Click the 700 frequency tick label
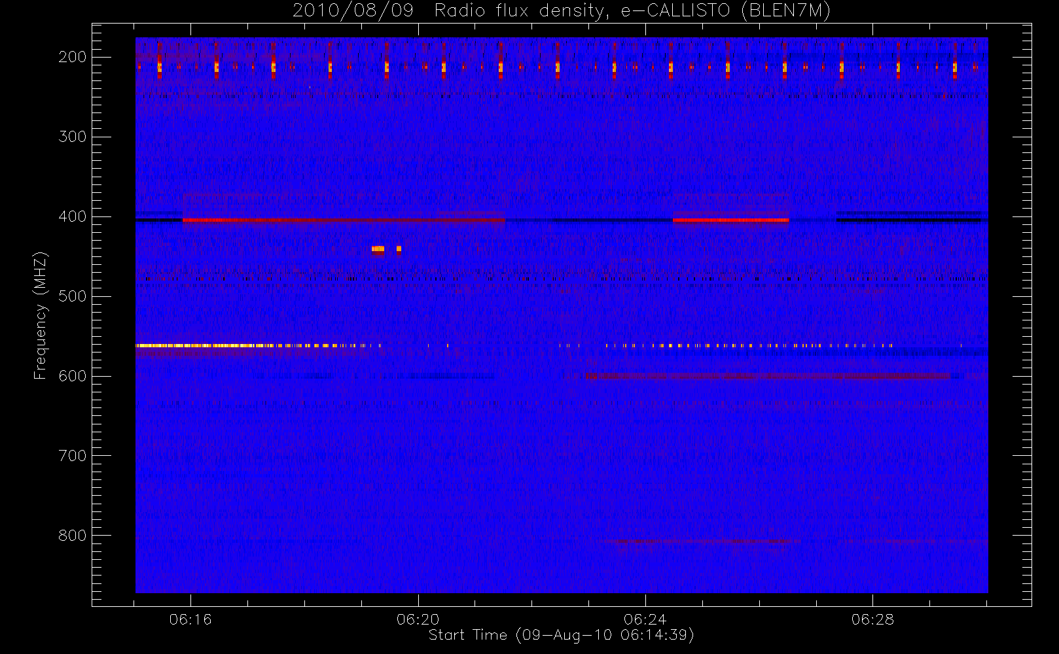Viewport: 1059px width, 654px height. pos(73,456)
